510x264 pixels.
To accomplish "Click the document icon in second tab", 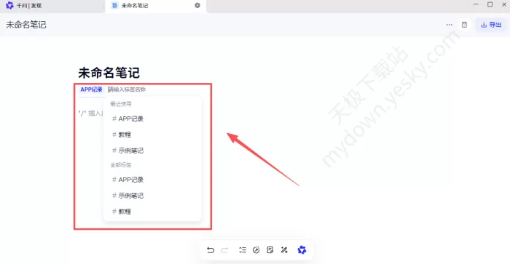I will pos(114,6).
